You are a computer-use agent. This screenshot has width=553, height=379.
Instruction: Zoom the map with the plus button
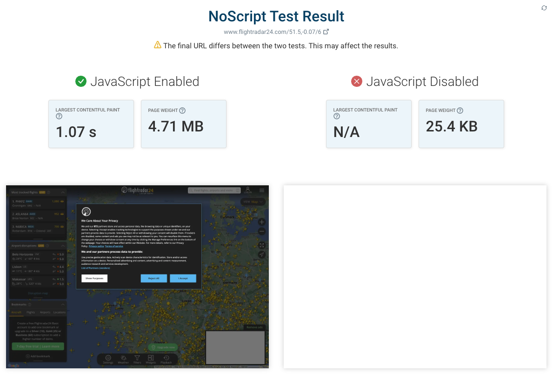[x=261, y=222]
